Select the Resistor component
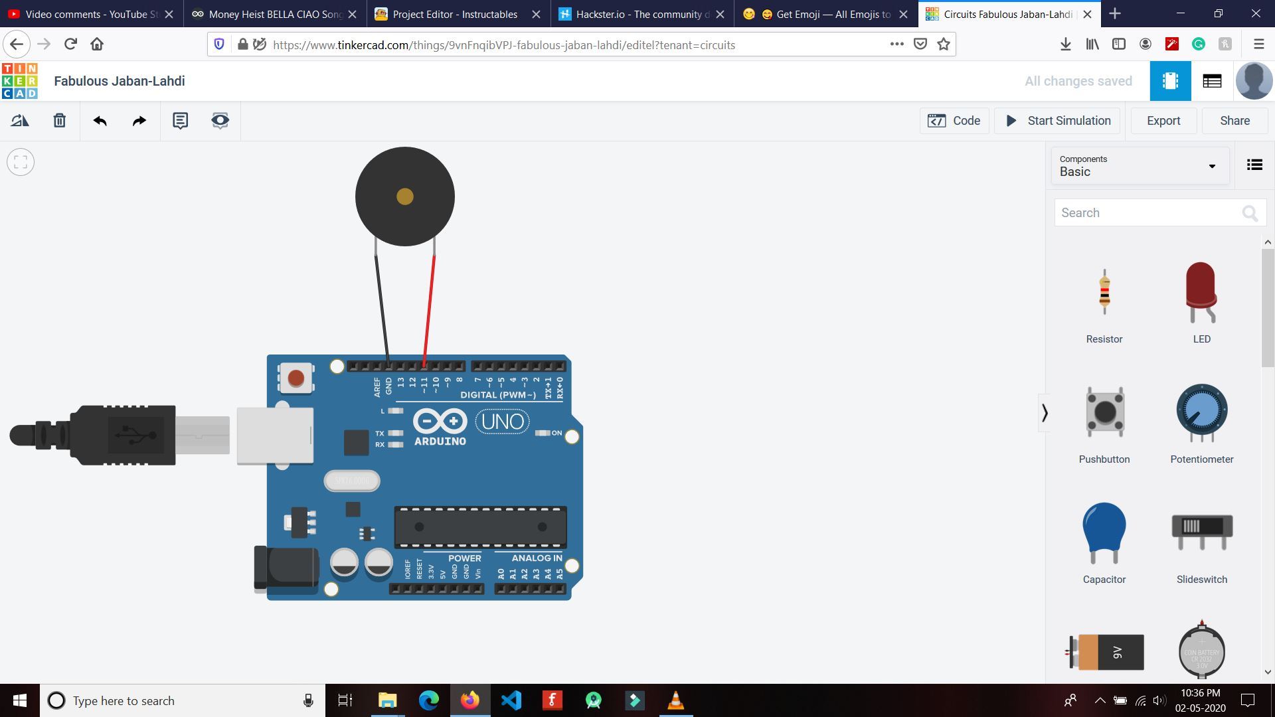 tap(1104, 302)
